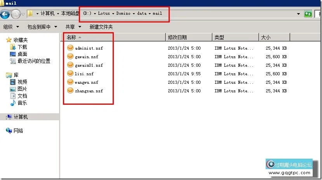Click the gawain01.nsf Lotus Notes icon

pos(70,65)
